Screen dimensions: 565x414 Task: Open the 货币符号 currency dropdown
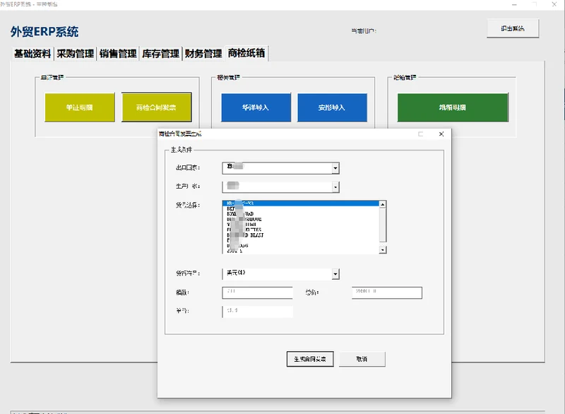point(335,274)
